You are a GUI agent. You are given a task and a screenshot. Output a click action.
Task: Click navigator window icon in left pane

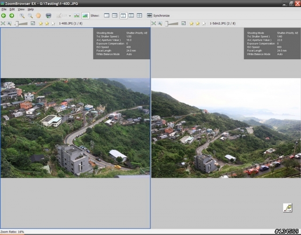[x=33, y=23]
